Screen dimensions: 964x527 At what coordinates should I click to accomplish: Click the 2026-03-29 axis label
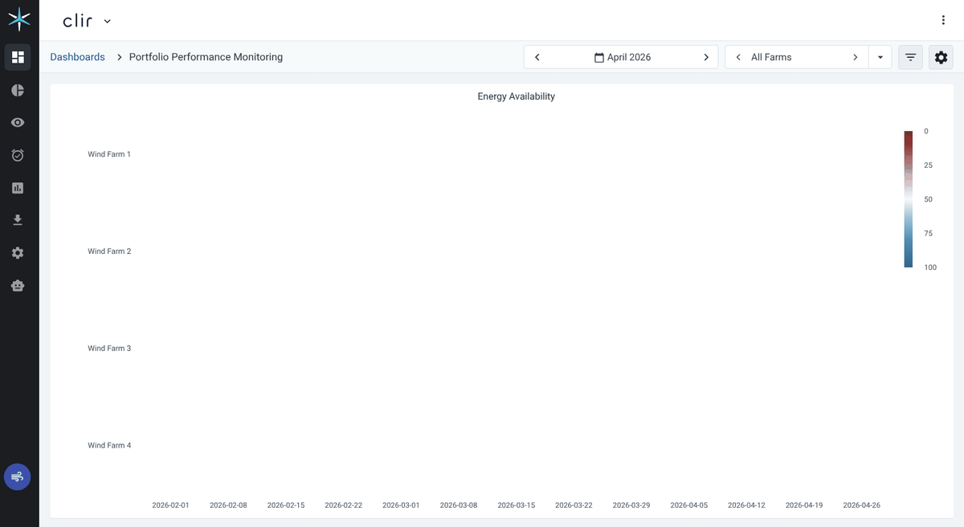(x=631, y=505)
